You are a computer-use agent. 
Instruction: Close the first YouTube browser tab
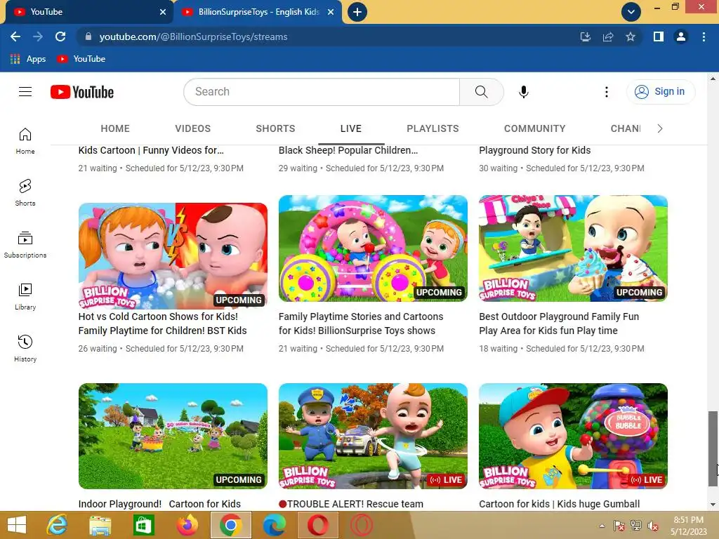click(x=163, y=12)
